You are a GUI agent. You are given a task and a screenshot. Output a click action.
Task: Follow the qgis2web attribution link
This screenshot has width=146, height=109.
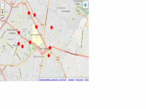(x=71, y=80)
